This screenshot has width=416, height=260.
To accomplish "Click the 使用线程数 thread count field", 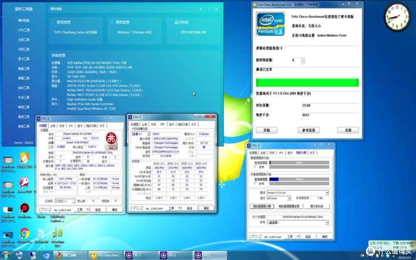I will (296, 60).
